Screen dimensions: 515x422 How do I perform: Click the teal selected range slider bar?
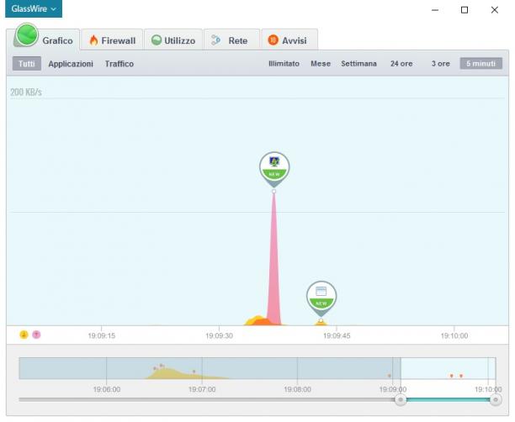pyautogui.click(x=448, y=399)
